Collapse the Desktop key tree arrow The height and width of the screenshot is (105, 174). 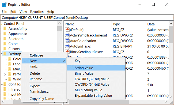[x=1, y=54]
